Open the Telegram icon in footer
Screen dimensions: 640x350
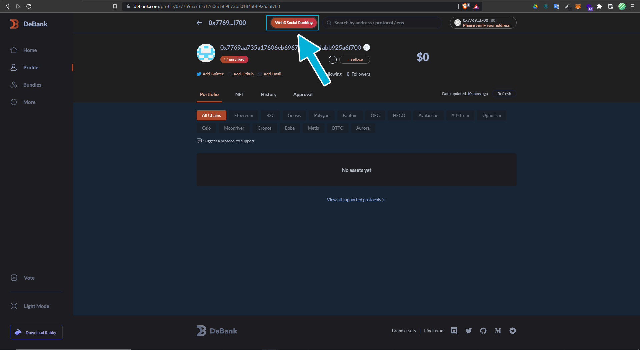click(x=512, y=331)
